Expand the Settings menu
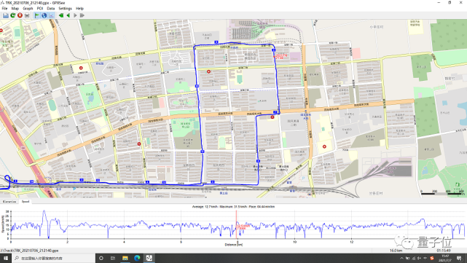The image size is (467, 263). pos(65,8)
